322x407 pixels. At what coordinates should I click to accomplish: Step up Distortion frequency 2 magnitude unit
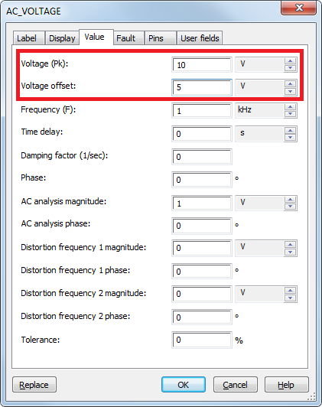tap(290, 291)
